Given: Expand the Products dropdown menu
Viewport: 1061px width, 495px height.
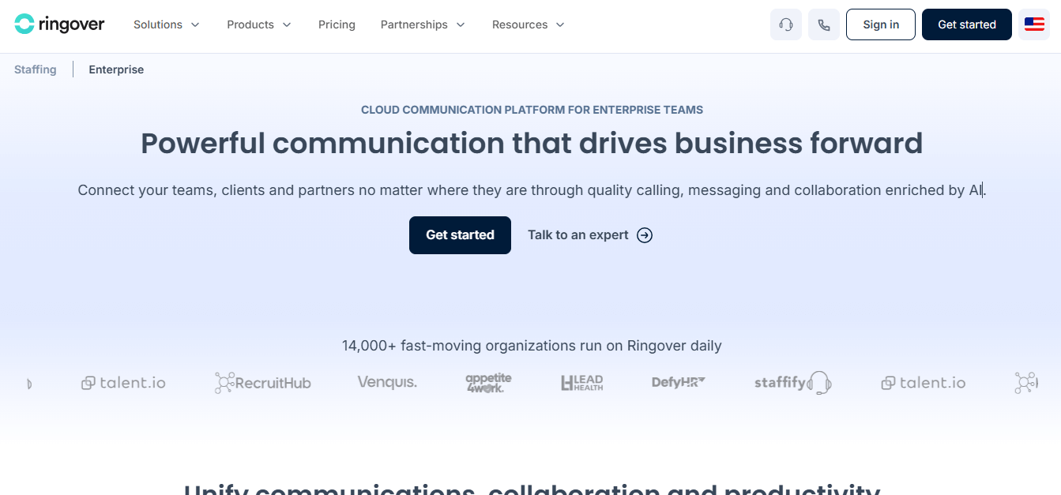Looking at the screenshot, I should click(x=259, y=24).
